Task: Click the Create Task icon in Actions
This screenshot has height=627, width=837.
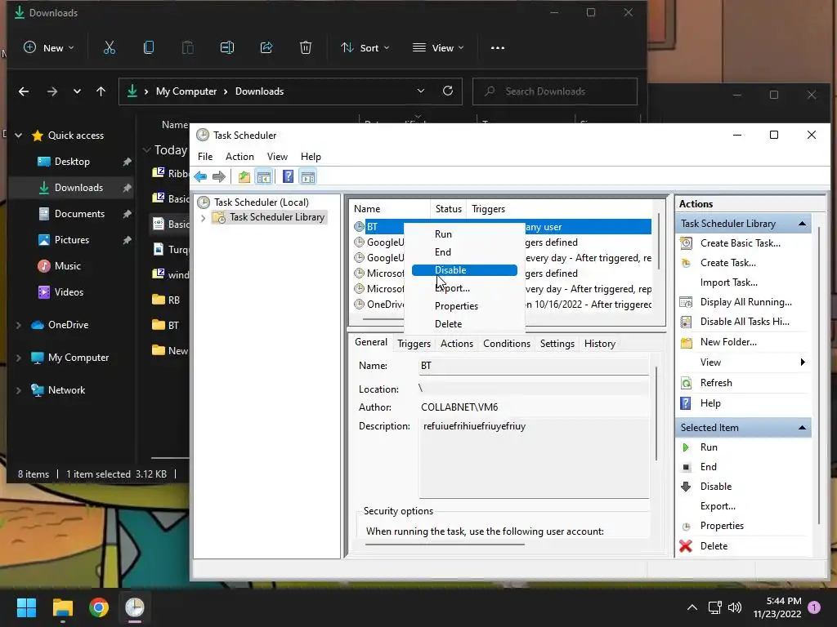Action: [x=687, y=263]
